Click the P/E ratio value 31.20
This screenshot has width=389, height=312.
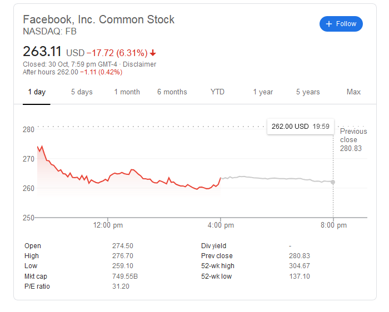[121, 286]
